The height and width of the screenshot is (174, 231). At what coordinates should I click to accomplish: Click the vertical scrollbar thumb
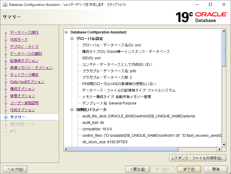point(224,50)
